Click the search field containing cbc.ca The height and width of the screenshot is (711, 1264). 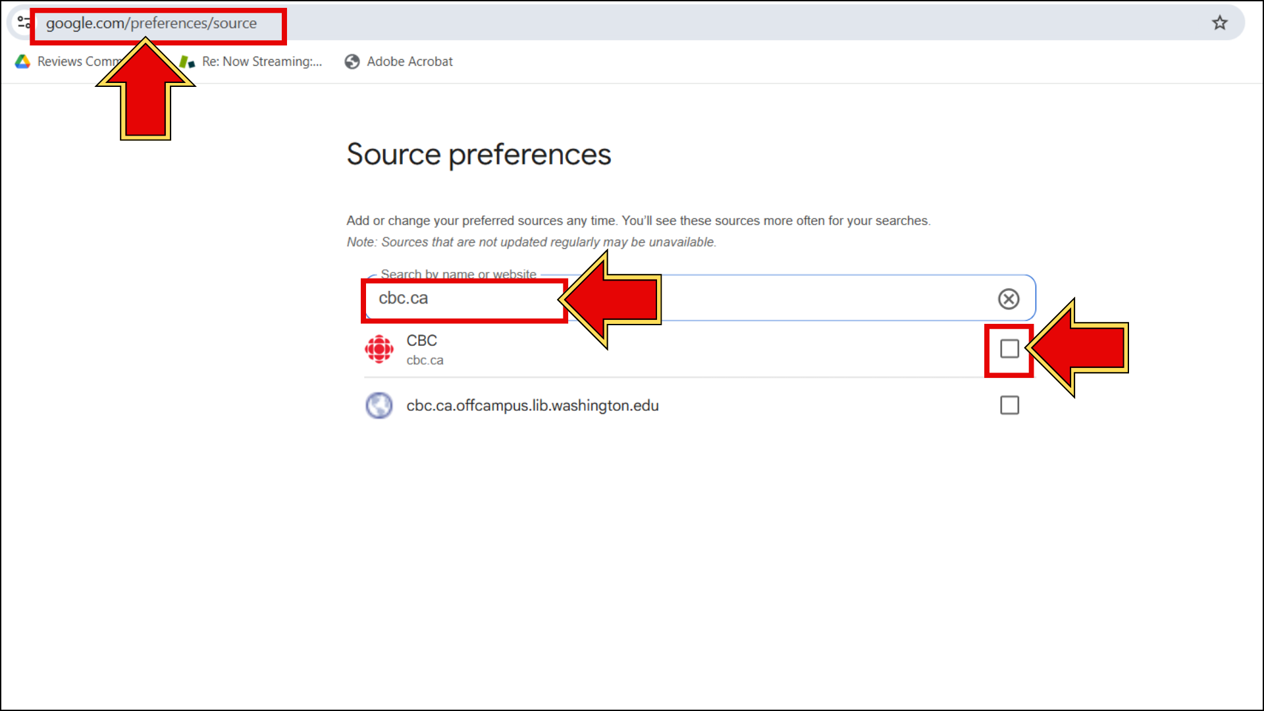(x=701, y=298)
